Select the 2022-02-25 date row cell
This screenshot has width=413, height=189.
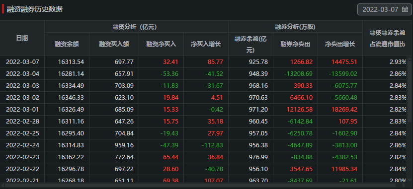(22, 133)
